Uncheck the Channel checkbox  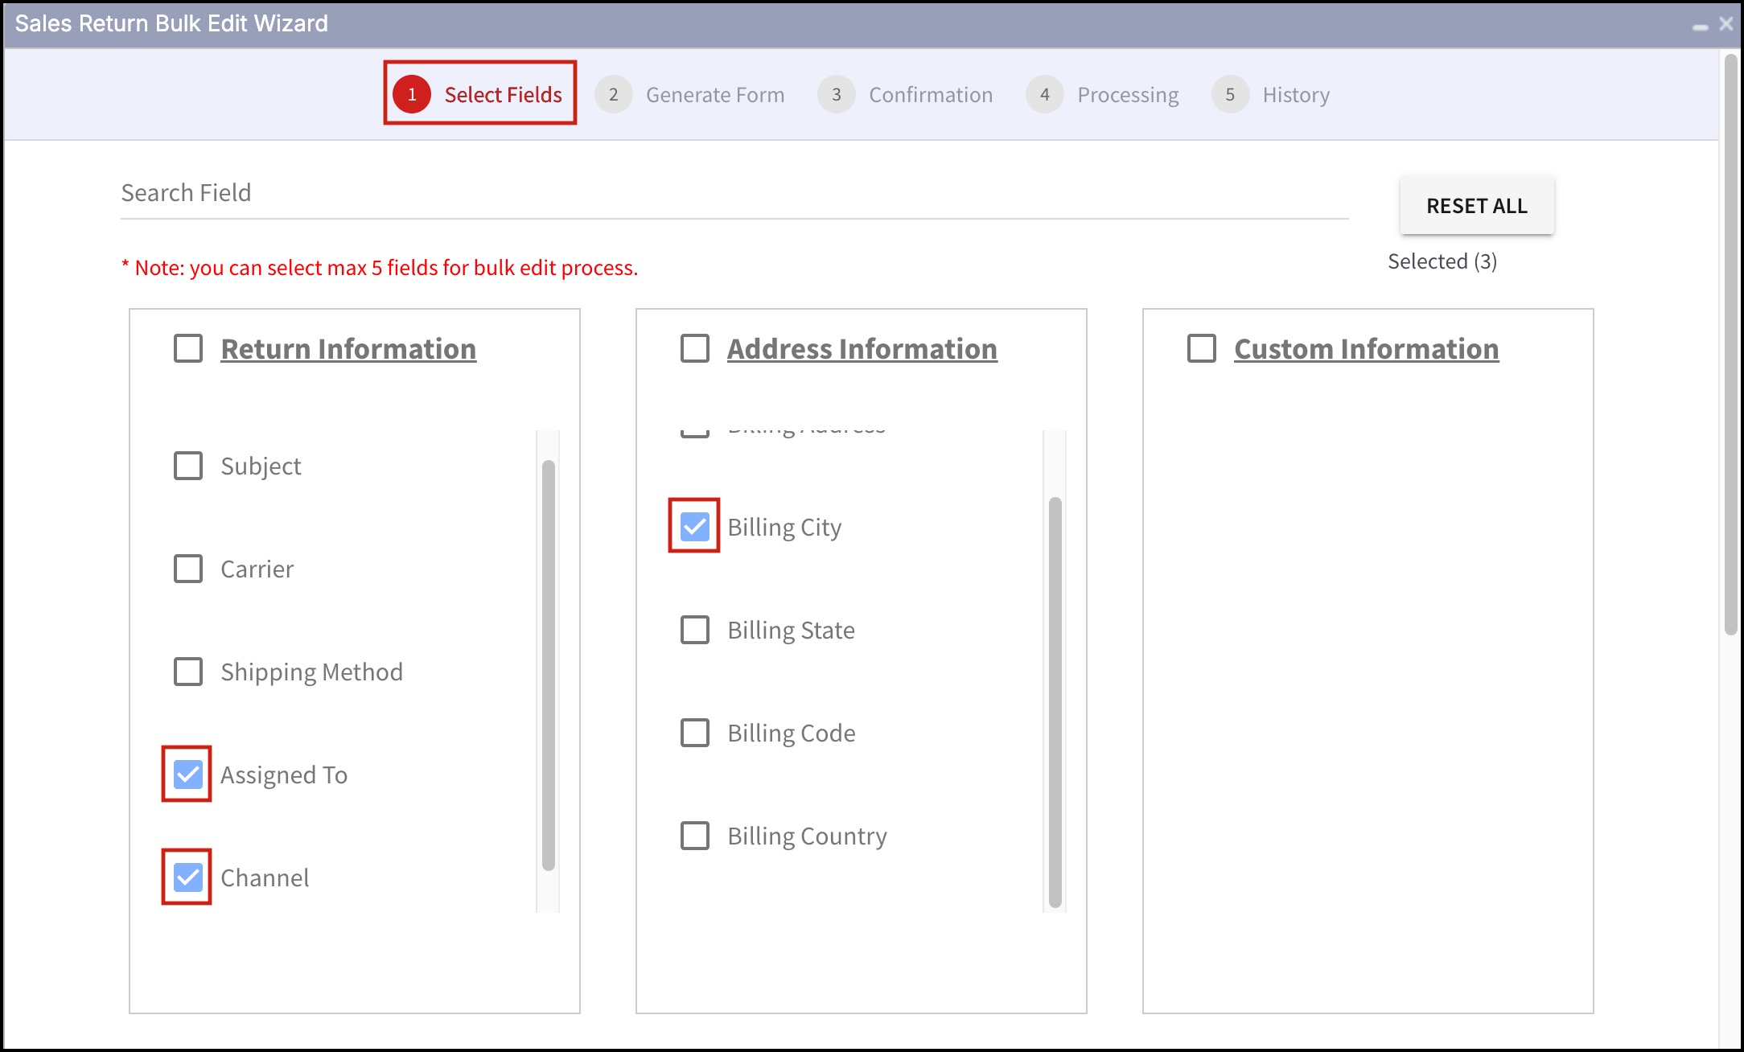(188, 877)
